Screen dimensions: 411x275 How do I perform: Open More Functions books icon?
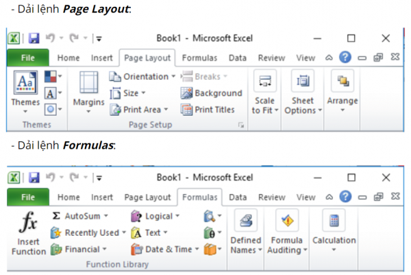[212, 250]
